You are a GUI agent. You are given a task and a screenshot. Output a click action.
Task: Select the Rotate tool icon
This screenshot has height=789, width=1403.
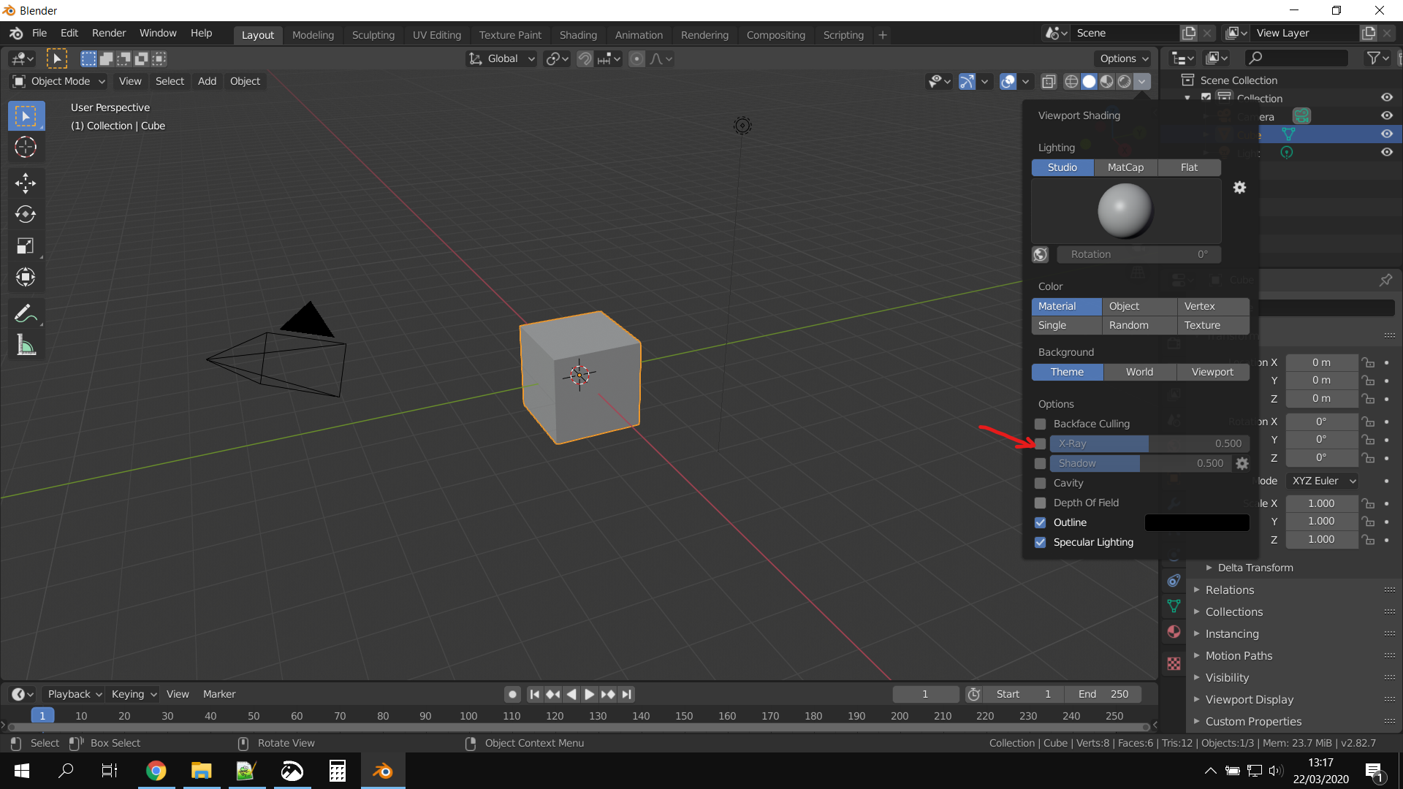click(26, 214)
